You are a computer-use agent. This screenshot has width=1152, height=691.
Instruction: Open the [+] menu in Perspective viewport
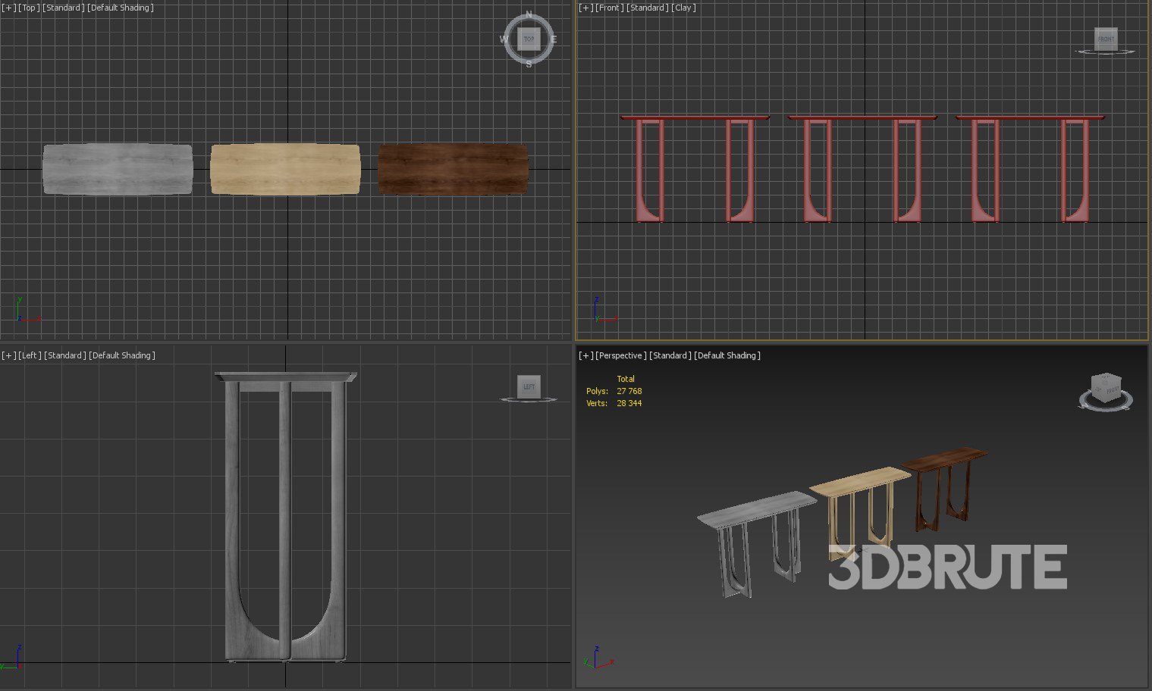[x=586, y=355]
